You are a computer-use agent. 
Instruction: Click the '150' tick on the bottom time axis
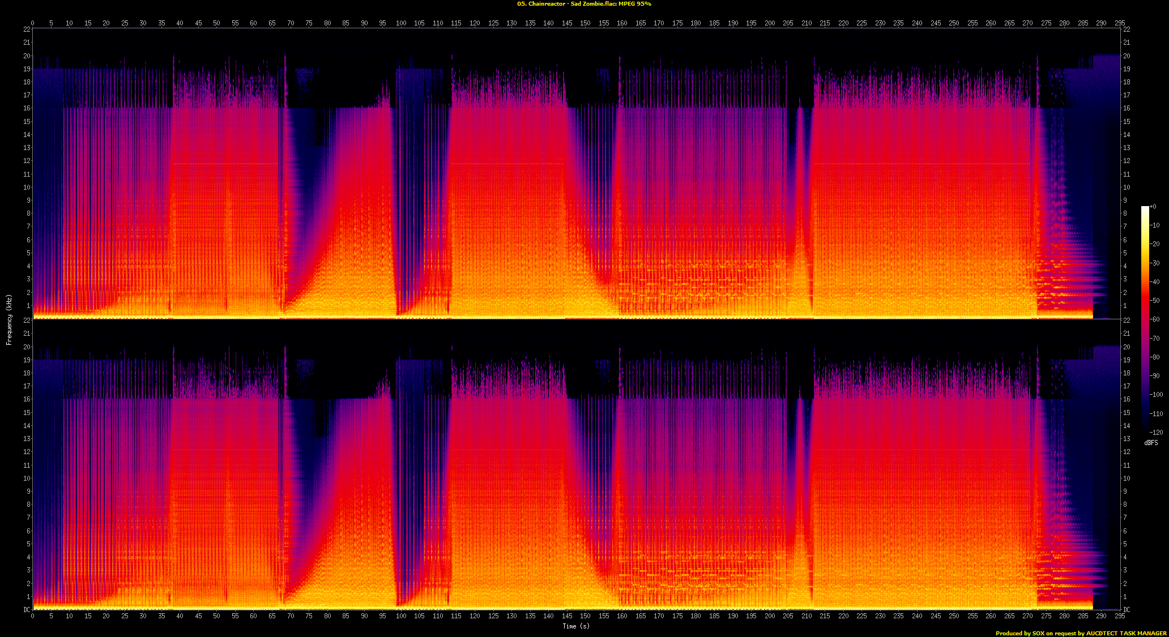coord(585,615)
